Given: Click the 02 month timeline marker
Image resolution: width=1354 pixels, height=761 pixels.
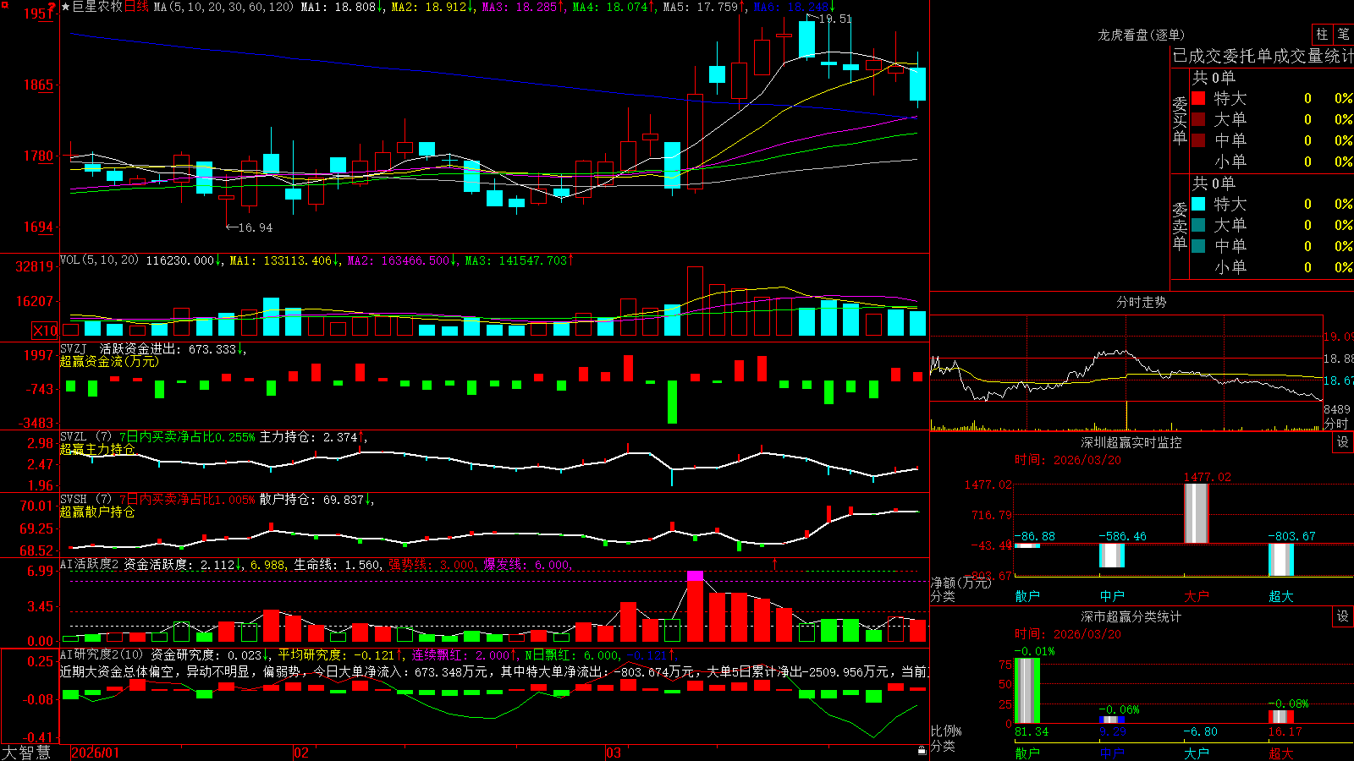Looking at the screenshot, I should [301, 753].
